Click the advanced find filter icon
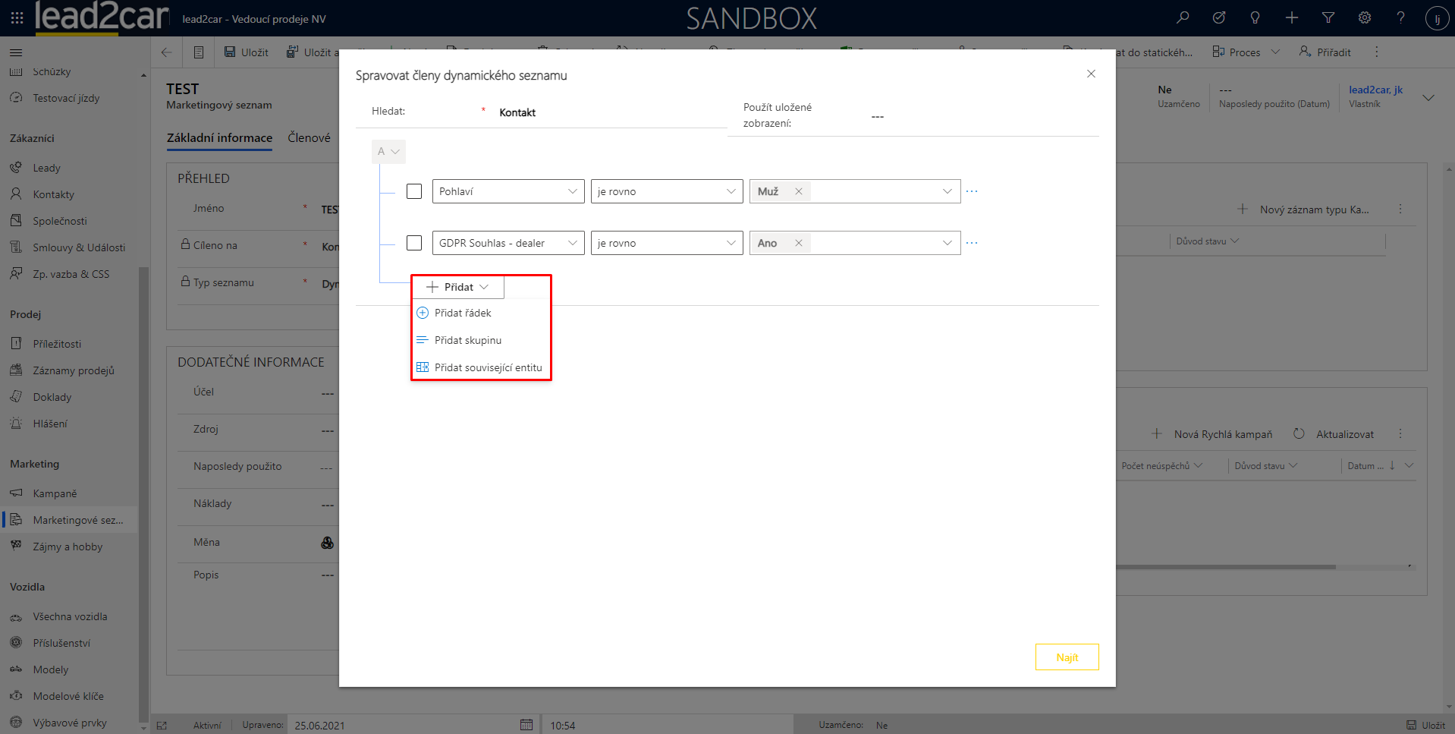Screen dimensions: 1455x734 (x=1328, y=17)
